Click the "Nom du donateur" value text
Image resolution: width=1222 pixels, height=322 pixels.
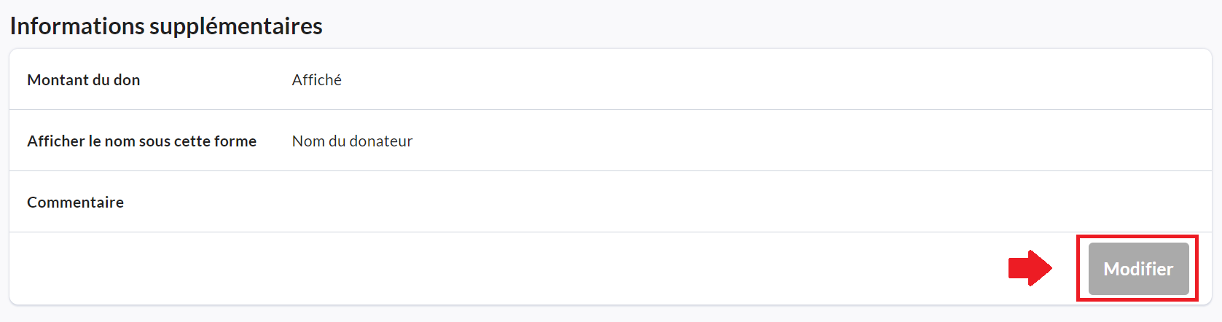[x=352, y=141]
